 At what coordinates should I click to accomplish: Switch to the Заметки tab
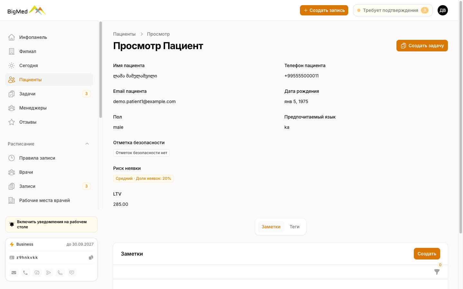271,227
